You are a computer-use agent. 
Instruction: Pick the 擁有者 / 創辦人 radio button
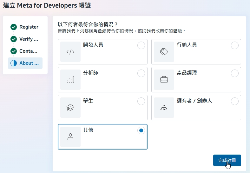point(235,101)
